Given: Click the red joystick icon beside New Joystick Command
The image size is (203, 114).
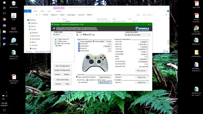Looking at the screenshot, I should tap(77, 77).
